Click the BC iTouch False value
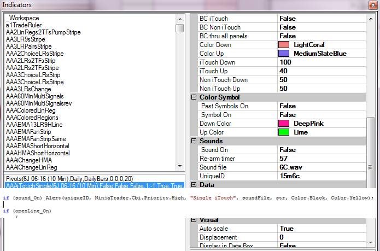Screen dimensions: 380x251 (321, 19)
